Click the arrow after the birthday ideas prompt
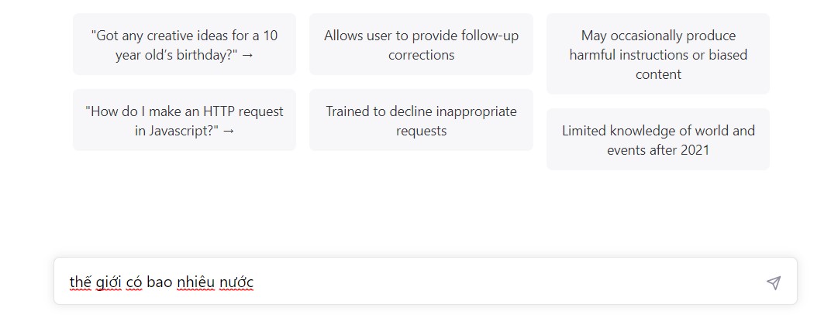This screenshot has height=318, width=831. [x=247, y=55]
